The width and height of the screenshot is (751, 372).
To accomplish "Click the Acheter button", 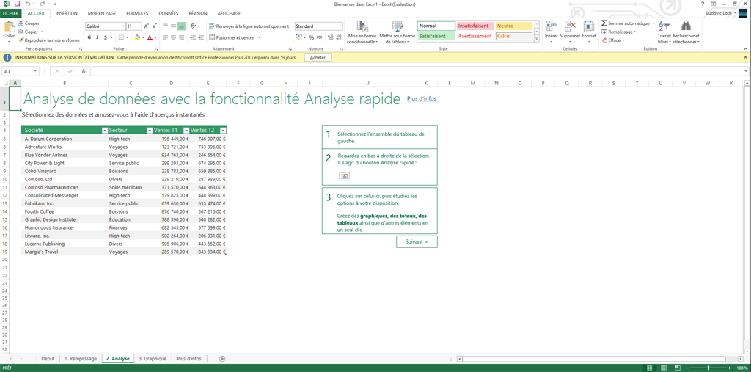I will pyautogui.click(x=318, y=57).
